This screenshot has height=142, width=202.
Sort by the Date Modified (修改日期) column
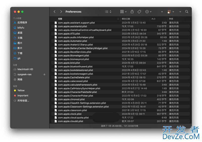coord(126,19)
